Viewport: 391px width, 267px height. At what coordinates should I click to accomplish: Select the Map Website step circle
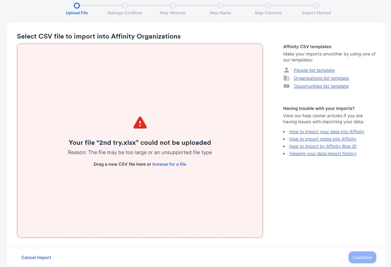(173, 5)
